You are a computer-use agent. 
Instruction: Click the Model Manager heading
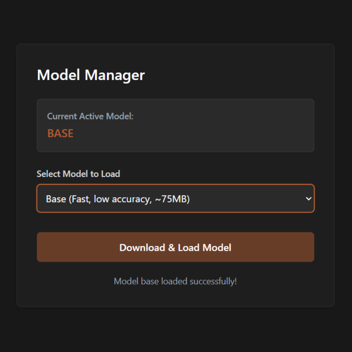(x=91, y=75)
